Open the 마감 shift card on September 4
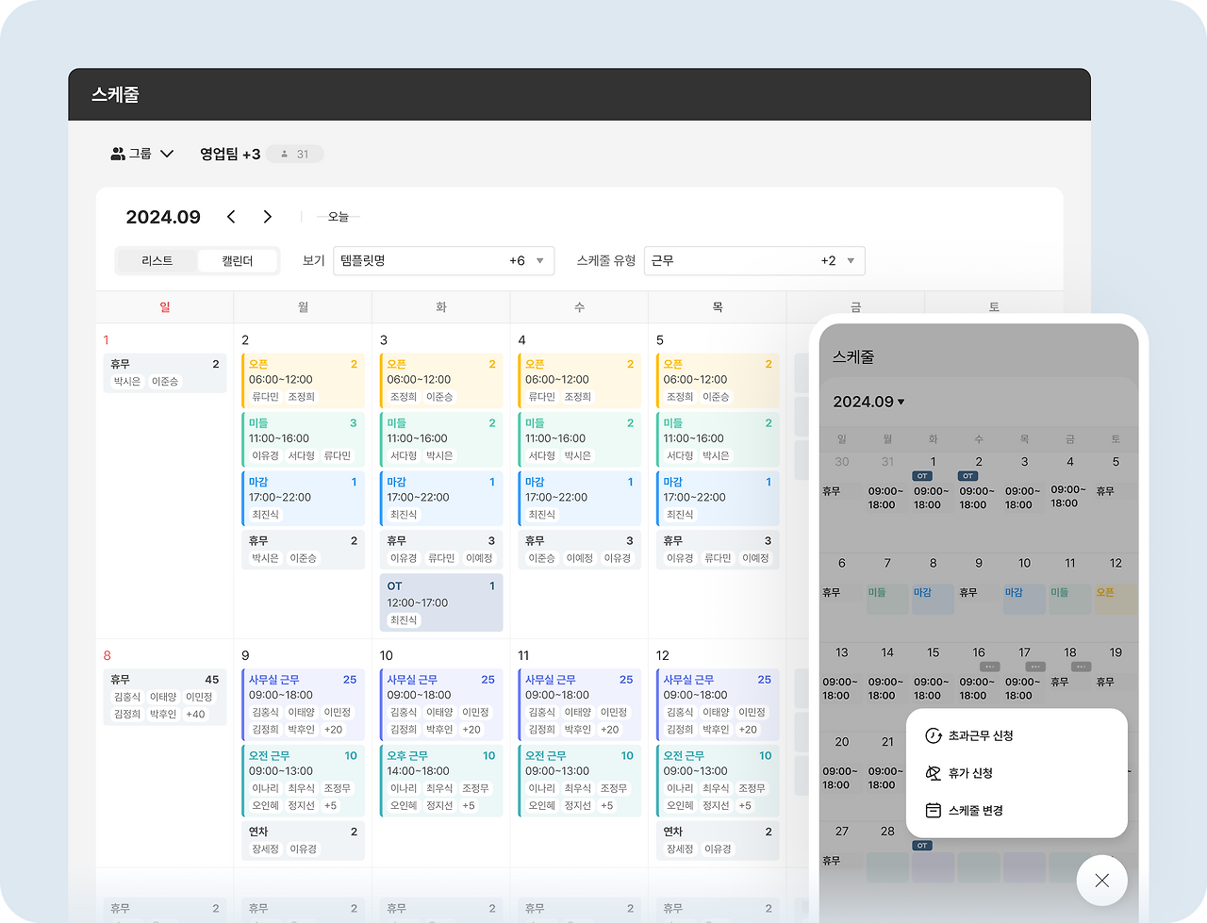Image resolution: width=1207 pixels, height=923 pixels. tap(580, 498)
